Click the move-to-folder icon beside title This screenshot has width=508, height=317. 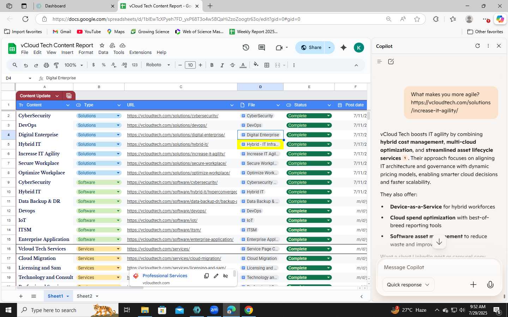tap(112, 45)
